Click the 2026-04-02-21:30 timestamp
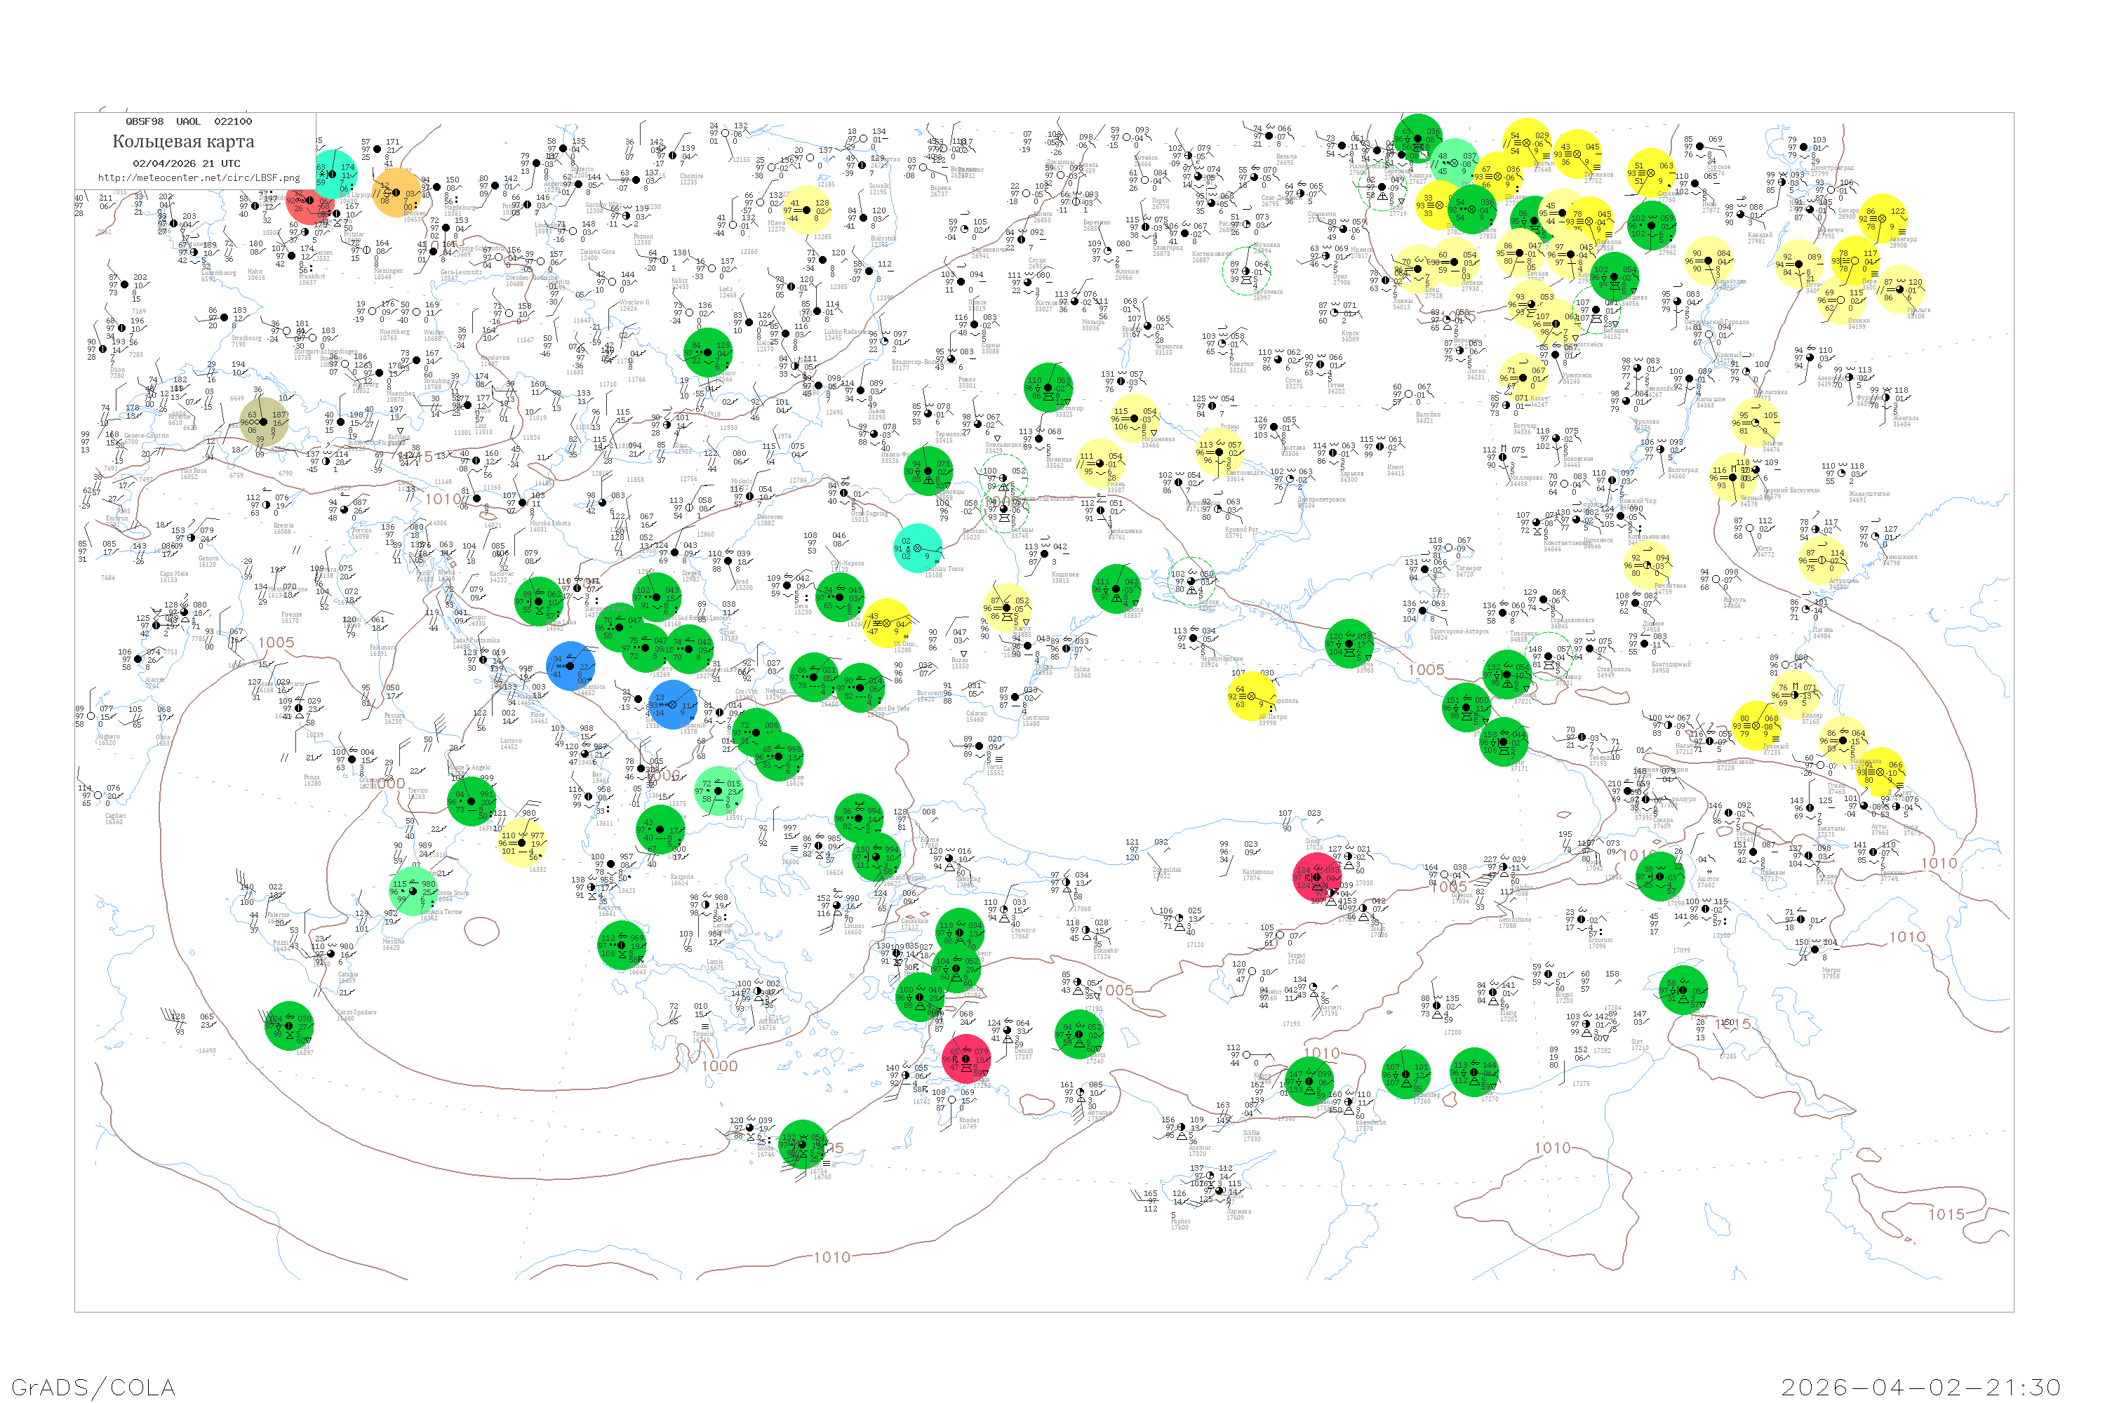This screenshot has height=1403, width=2105. tap(1920, 1387)
